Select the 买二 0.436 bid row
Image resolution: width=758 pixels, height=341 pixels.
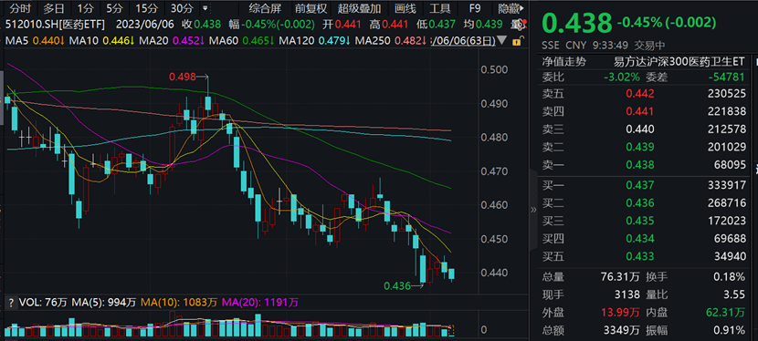(x=644, y=202)
